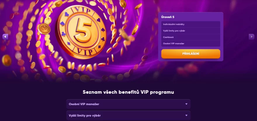257x121 pixels.
Task: Expand Vyšší limity pro výběr using its arrow
Action: (186, 115)
